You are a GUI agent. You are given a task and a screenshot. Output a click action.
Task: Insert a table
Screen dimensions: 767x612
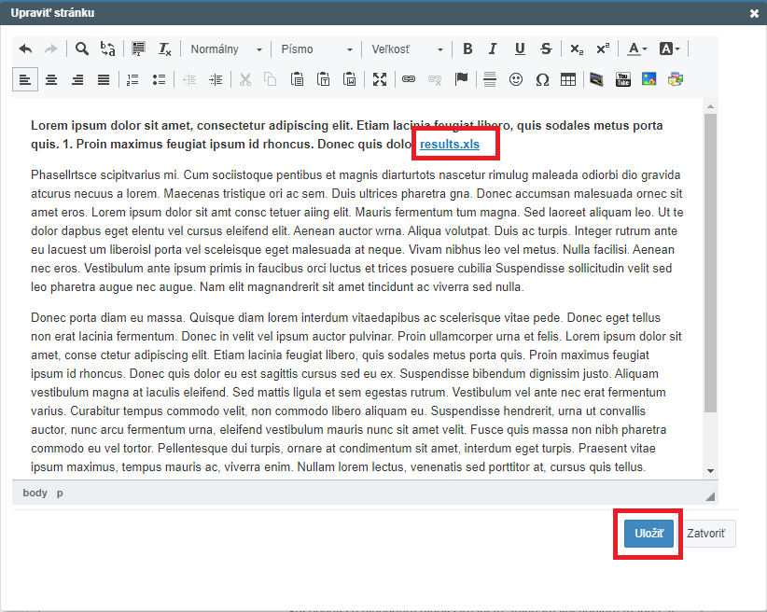tap(568, 79)
